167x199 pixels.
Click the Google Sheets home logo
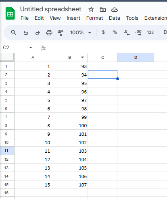10,14
